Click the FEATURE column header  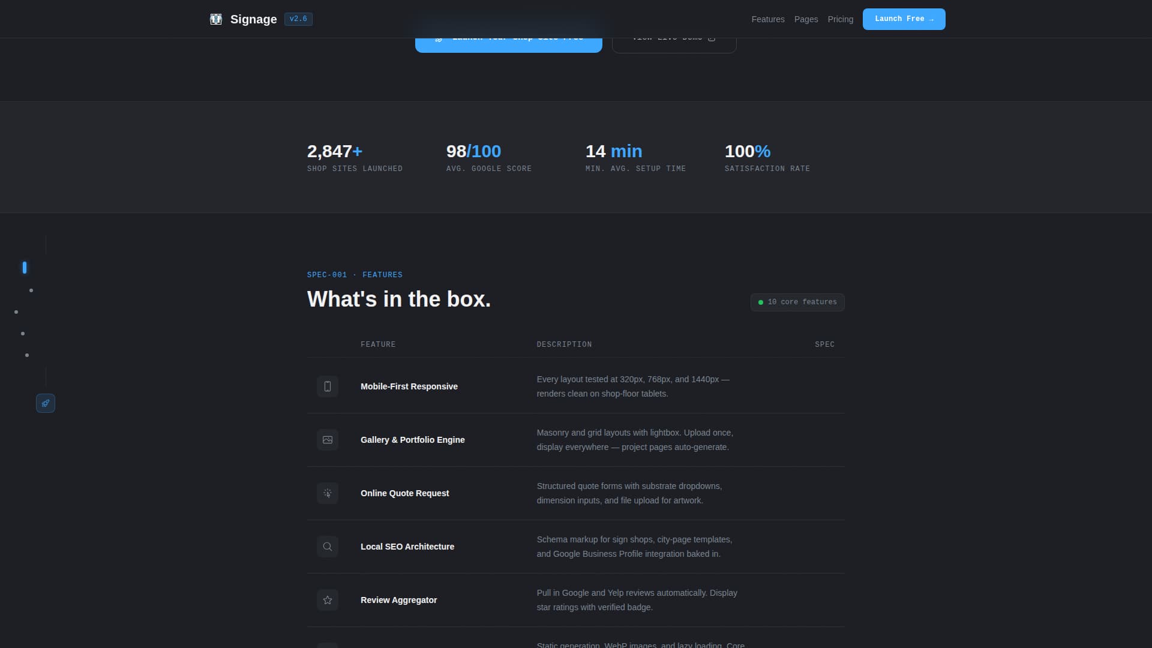point(378,344)
